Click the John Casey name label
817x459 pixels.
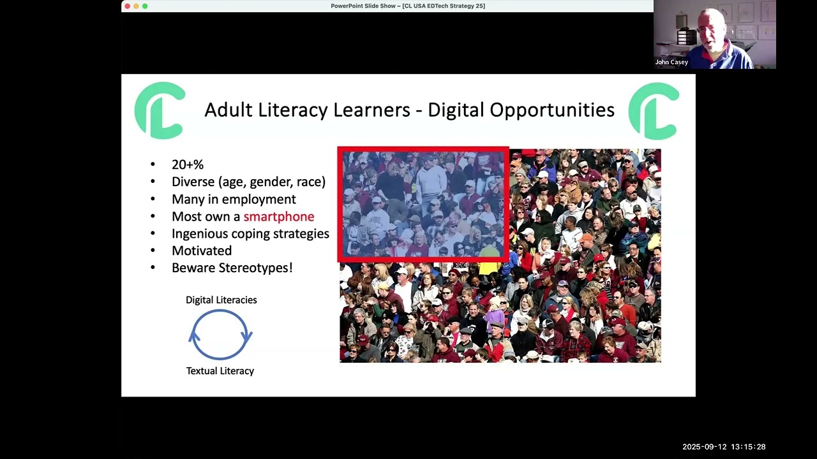tap(671, 62)
